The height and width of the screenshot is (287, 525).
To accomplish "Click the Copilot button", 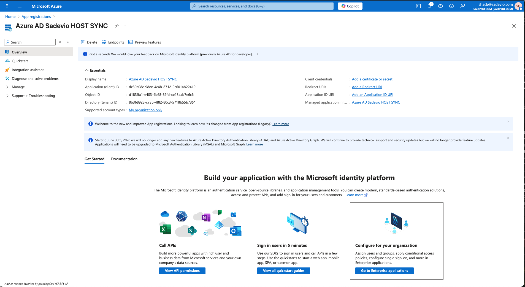I will [x=350, y=6].
